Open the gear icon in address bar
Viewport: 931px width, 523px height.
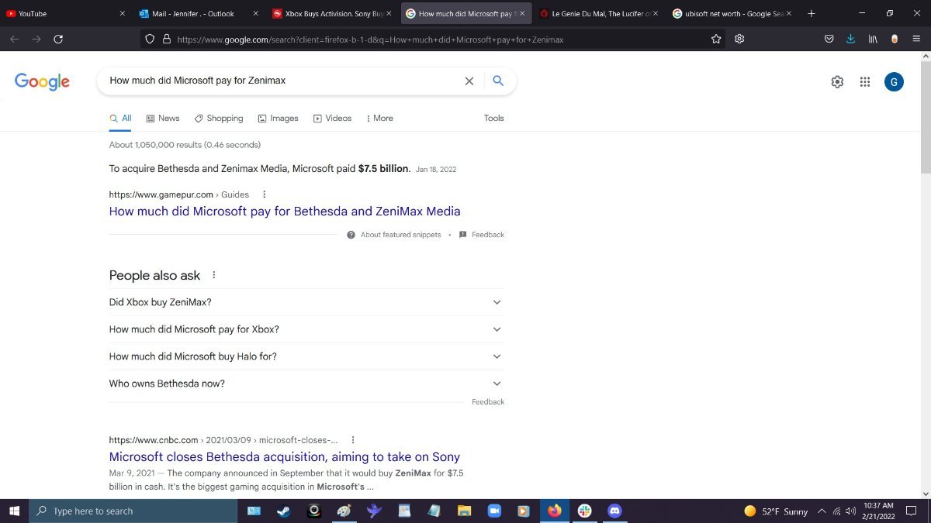pos(739,39)
